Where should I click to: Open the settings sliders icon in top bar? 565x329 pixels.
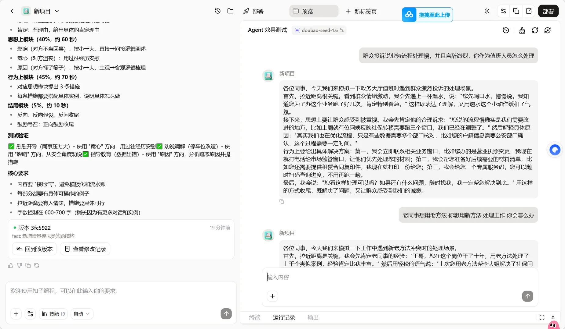(x=503, y=11)
